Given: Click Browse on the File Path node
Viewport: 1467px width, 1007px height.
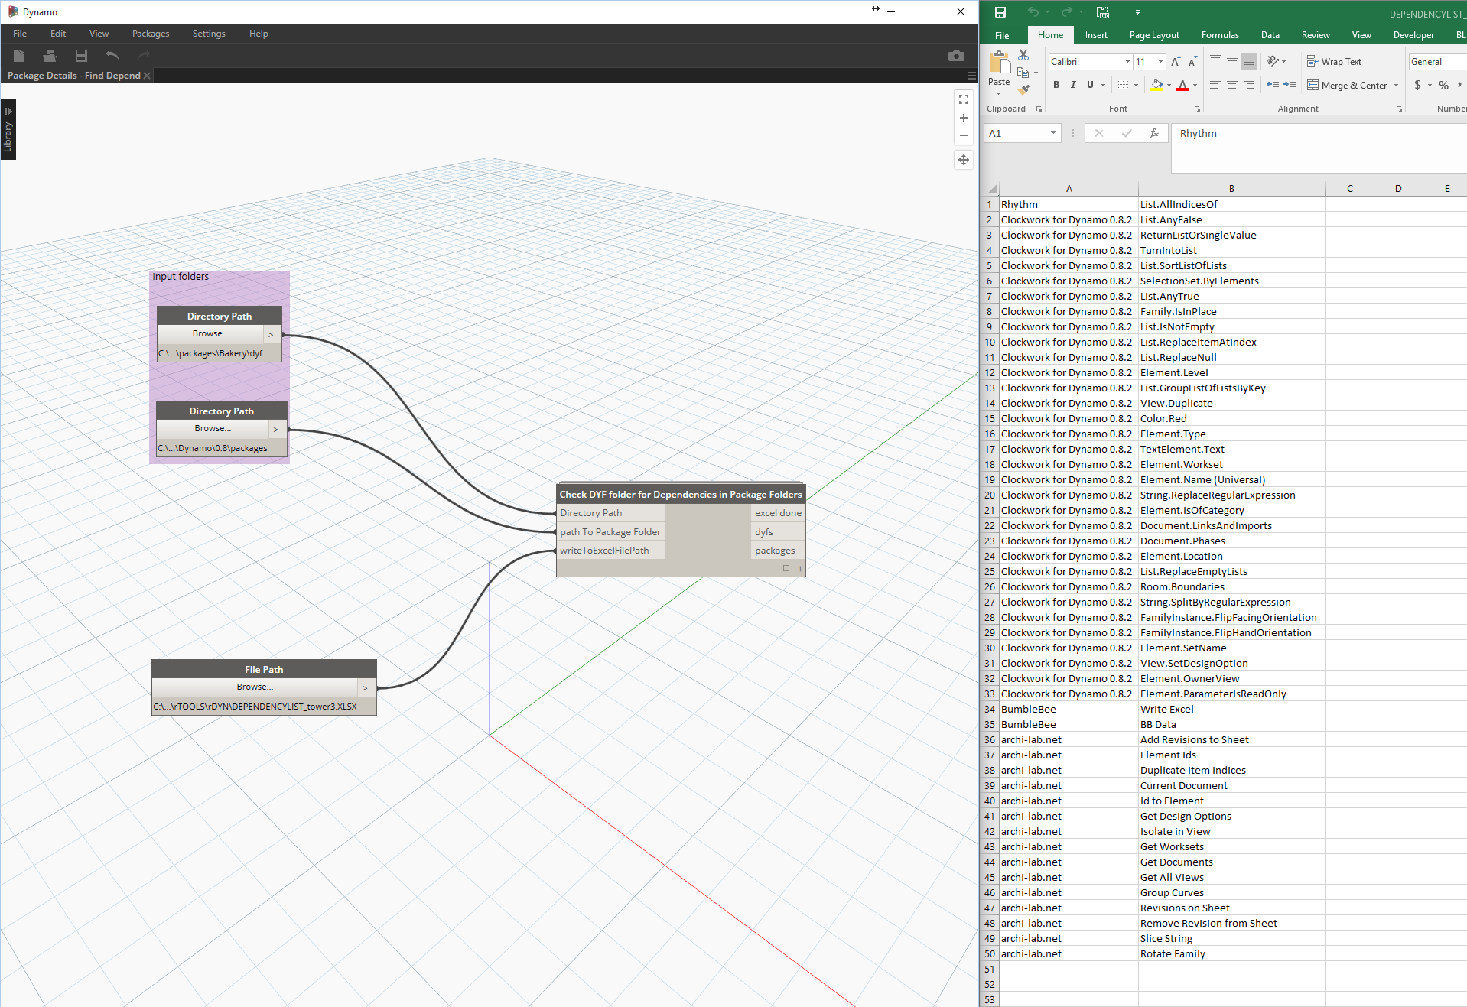Looking at the screenshot, I should tap(255, 687).
